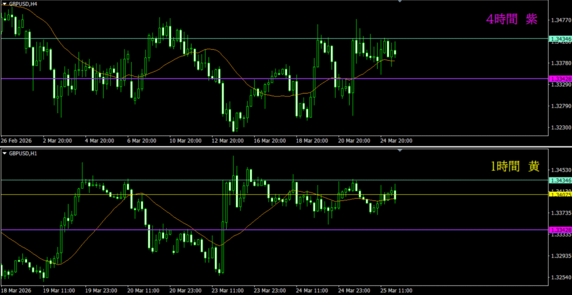
Task: Click '26 Feb 2026' date on H4 time axis
Action: click(x=16, y=141)
